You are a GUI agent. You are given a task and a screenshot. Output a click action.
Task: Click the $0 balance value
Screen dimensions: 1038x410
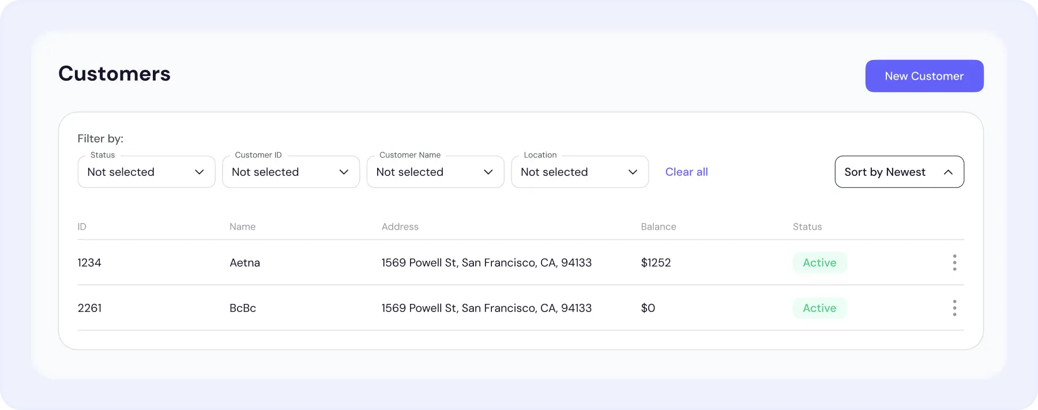pos(648,308)
